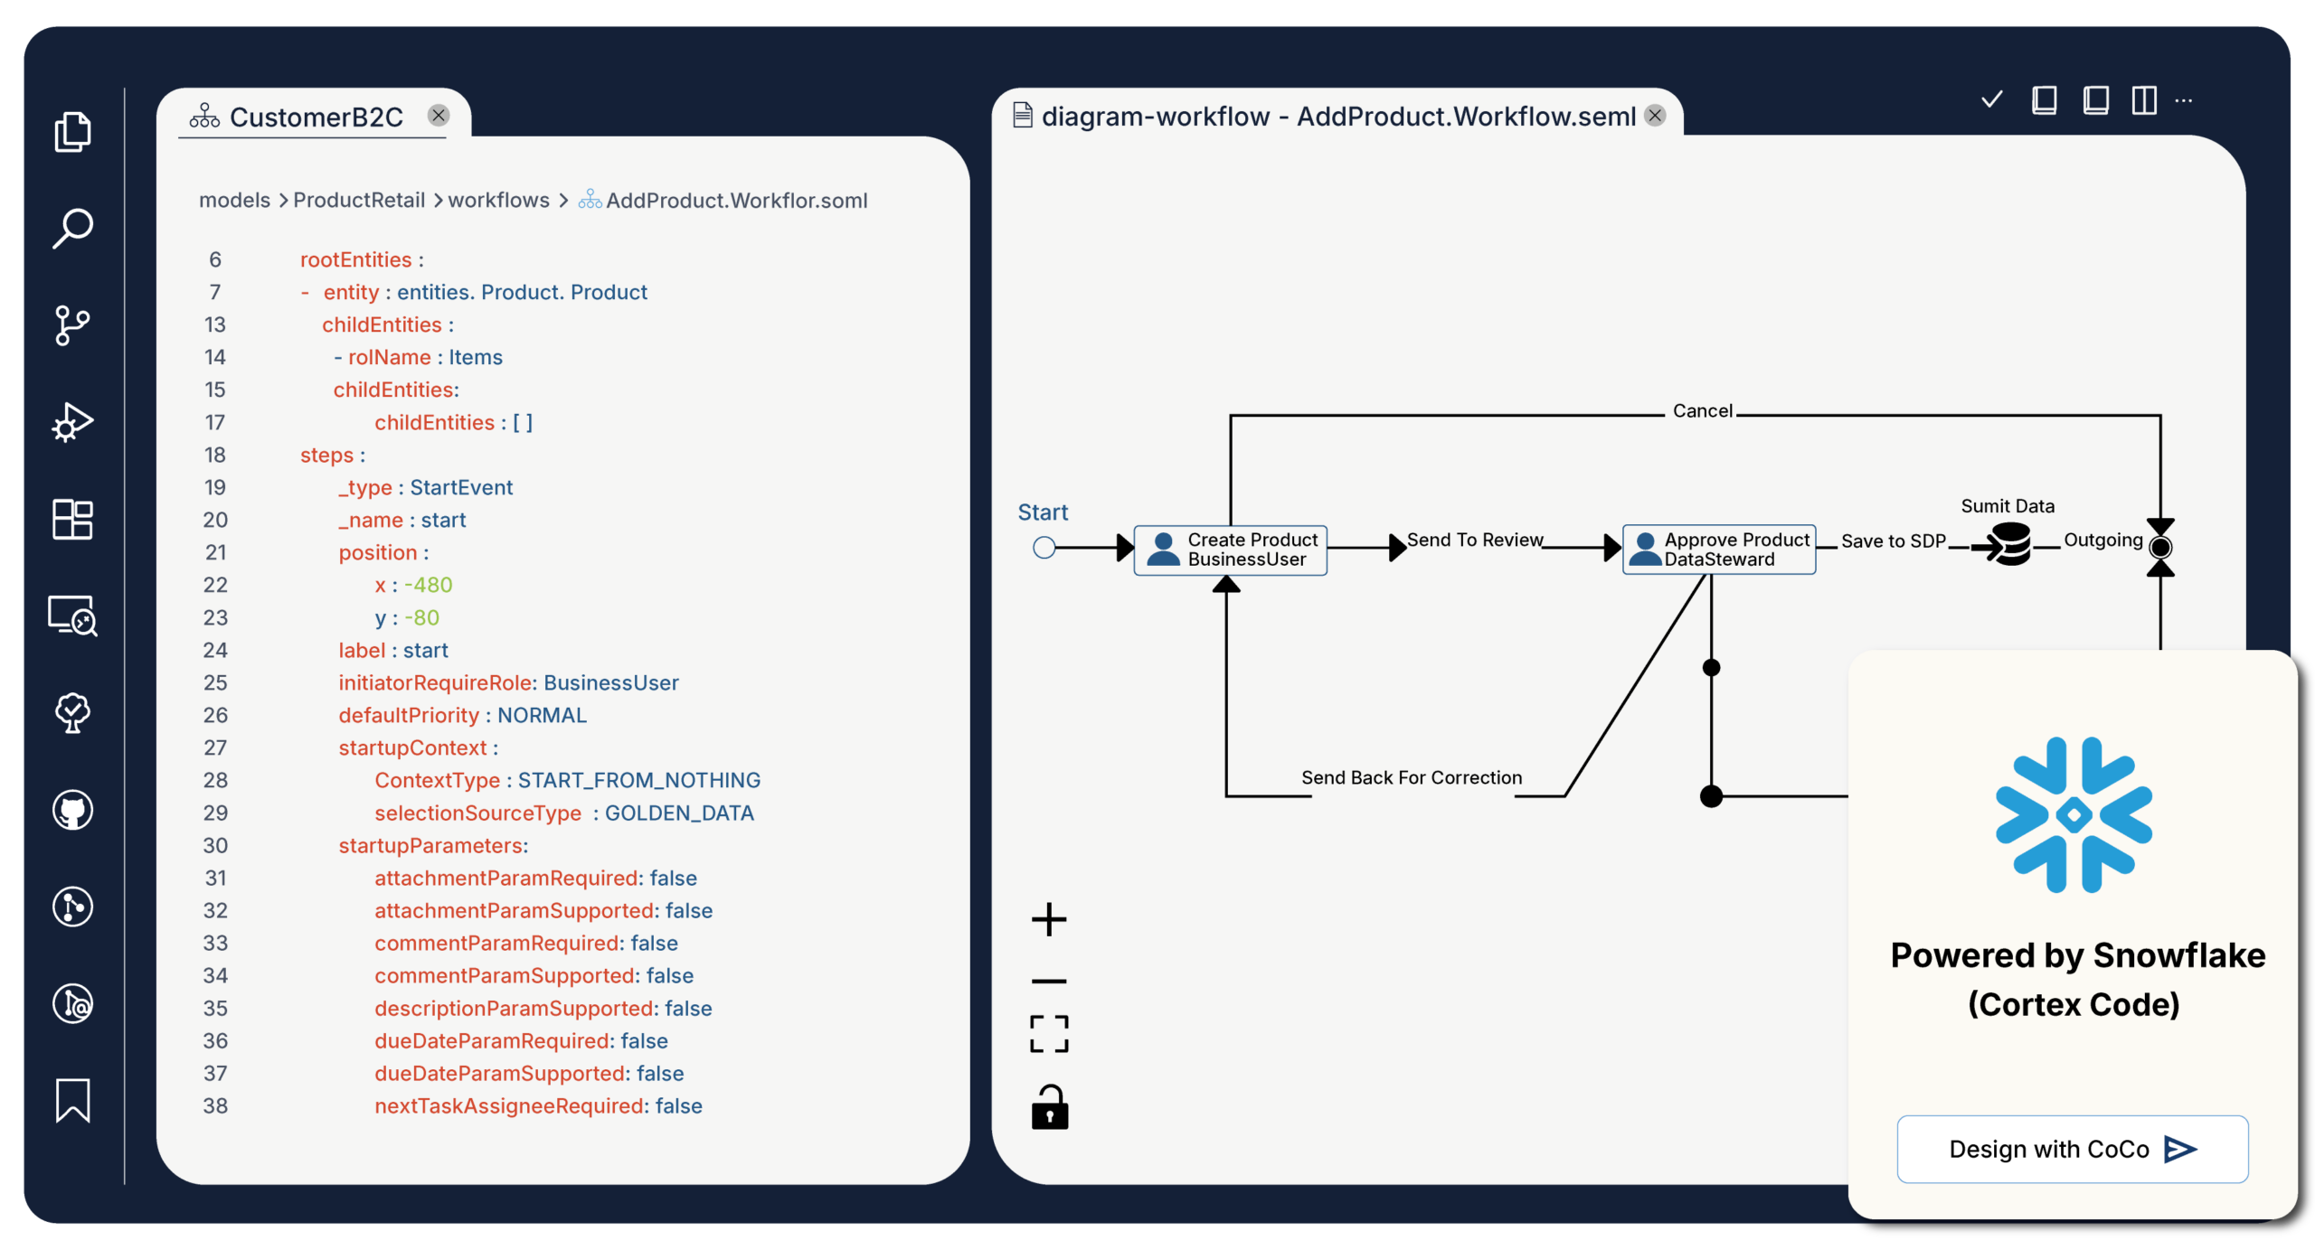Toggle split editor layout icon

tap(2144, 99)
